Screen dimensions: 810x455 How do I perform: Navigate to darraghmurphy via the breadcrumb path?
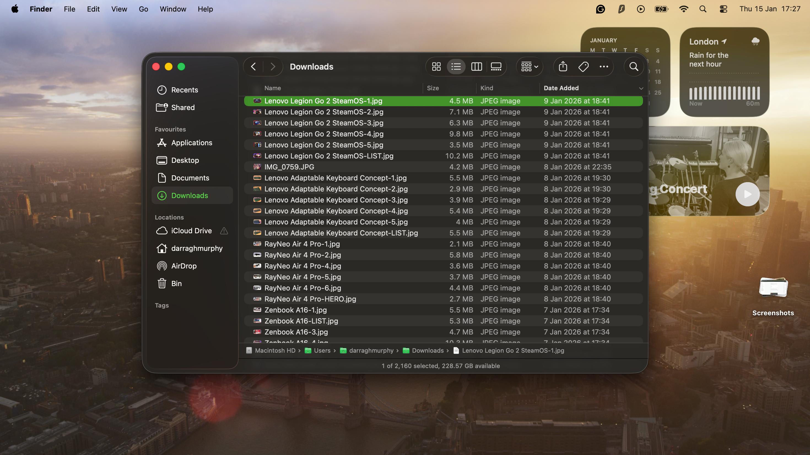coord(371,350)
